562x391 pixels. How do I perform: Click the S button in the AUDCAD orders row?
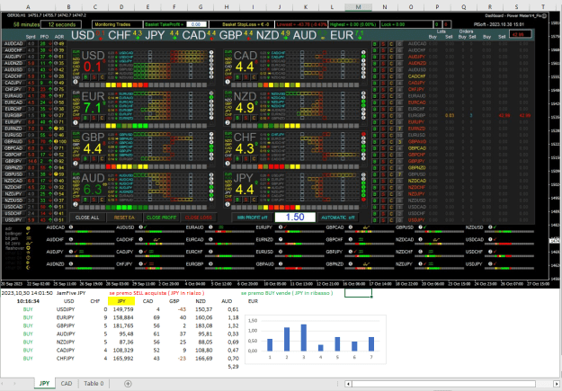click(x=383, y=44)
